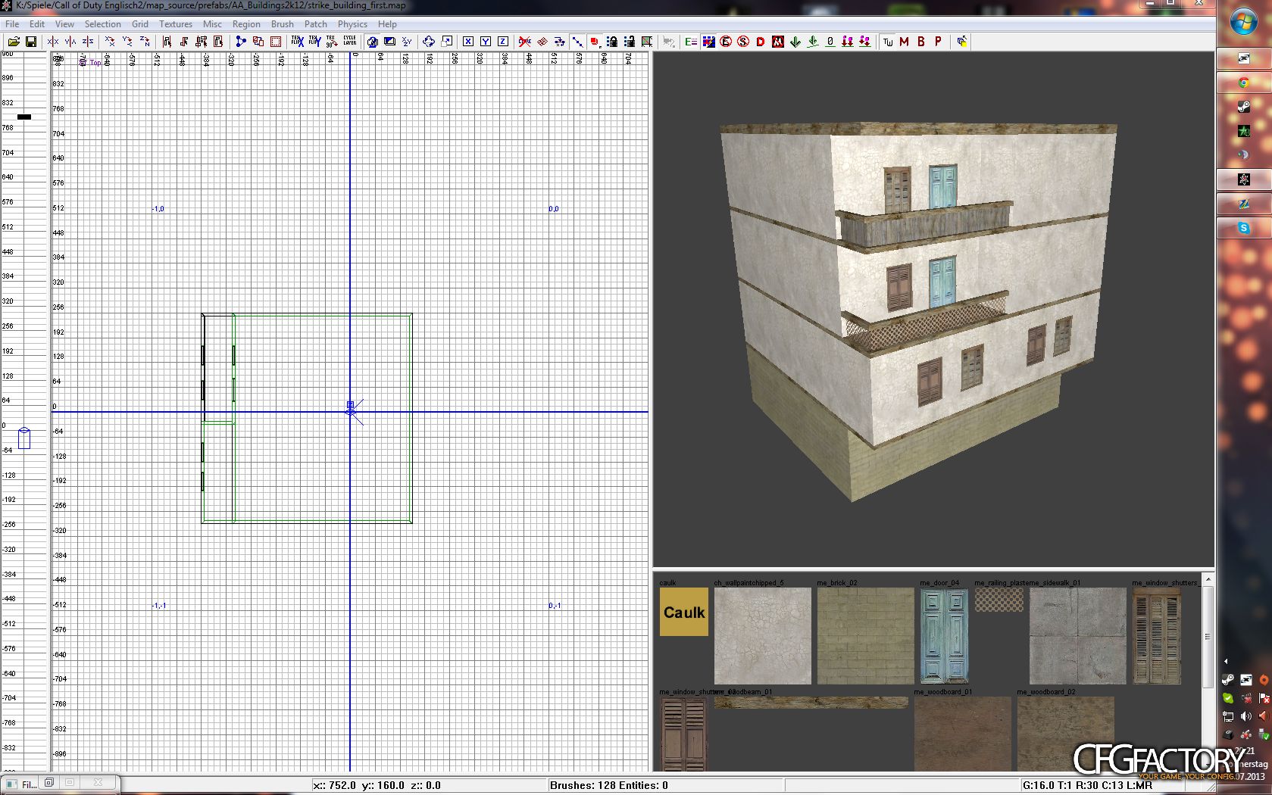Toggle the crossed-out S circle button

coord(743,42)
